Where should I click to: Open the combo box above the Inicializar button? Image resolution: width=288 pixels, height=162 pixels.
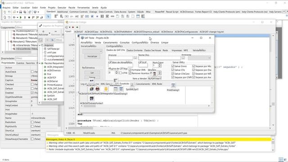point(92,51)
